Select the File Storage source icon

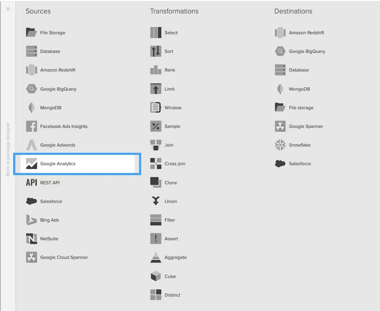point(31,33)
